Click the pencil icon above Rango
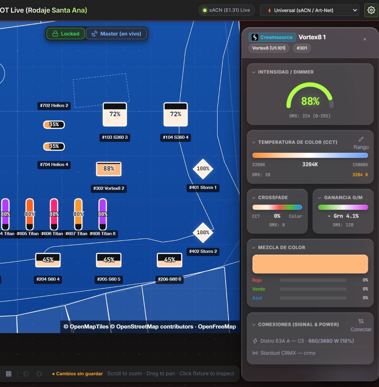This screenshot has width=379, height=387. tap(361, 139)
